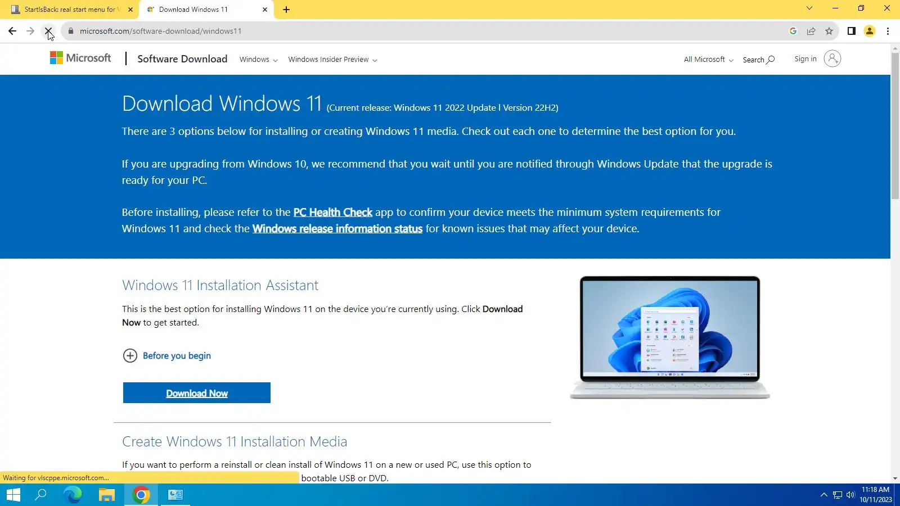
Task: Click the Download Now button
Action: click(197, 393)
